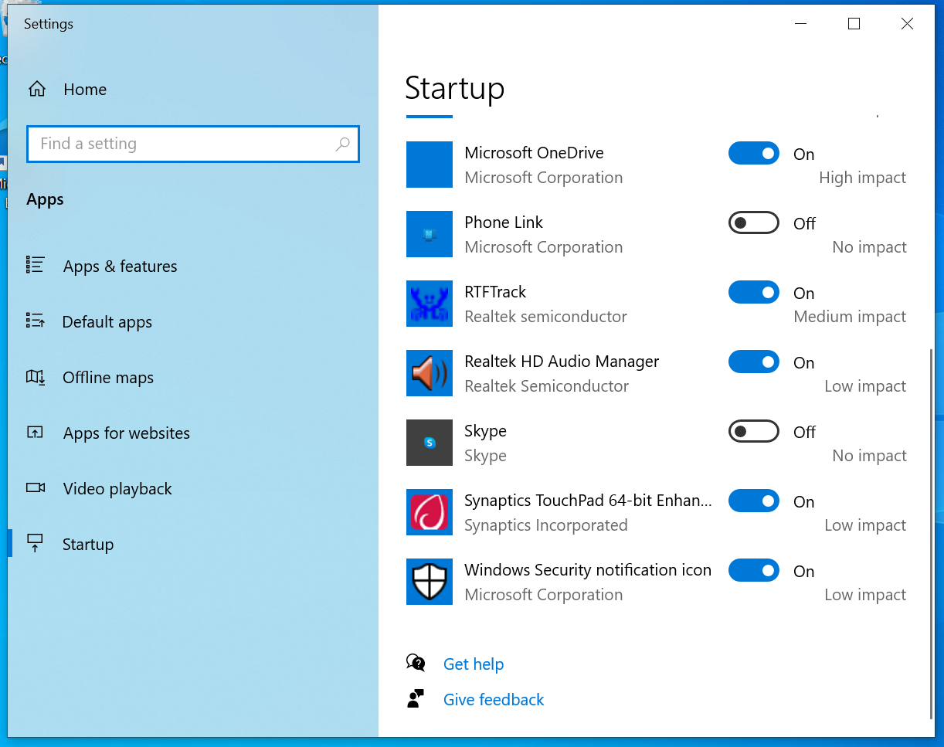Viewport: 944px width, 747px height.
Task: Click the Realtek HD Audio Manager speaker icon
Action: click(x=429, y=373)
